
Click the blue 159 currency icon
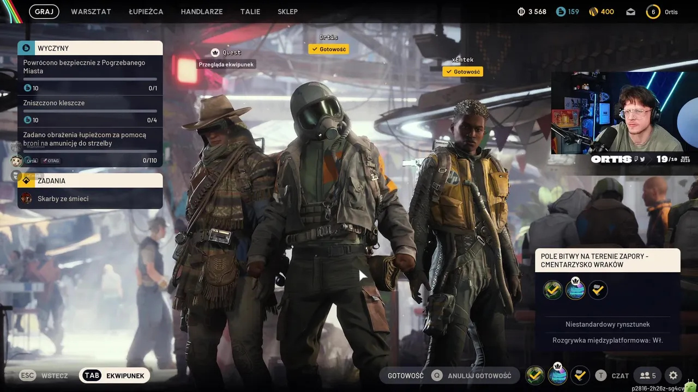[x=561, y=11]
